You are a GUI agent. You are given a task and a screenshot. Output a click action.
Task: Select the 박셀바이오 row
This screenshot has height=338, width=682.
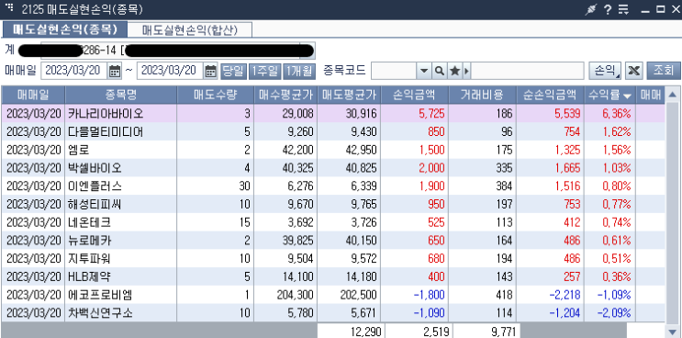coord(332,168)
